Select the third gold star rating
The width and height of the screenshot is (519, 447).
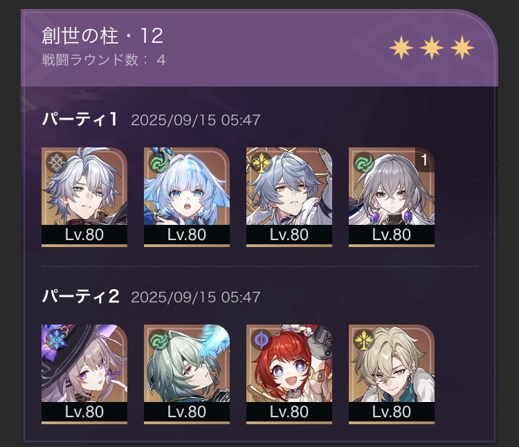462,48
